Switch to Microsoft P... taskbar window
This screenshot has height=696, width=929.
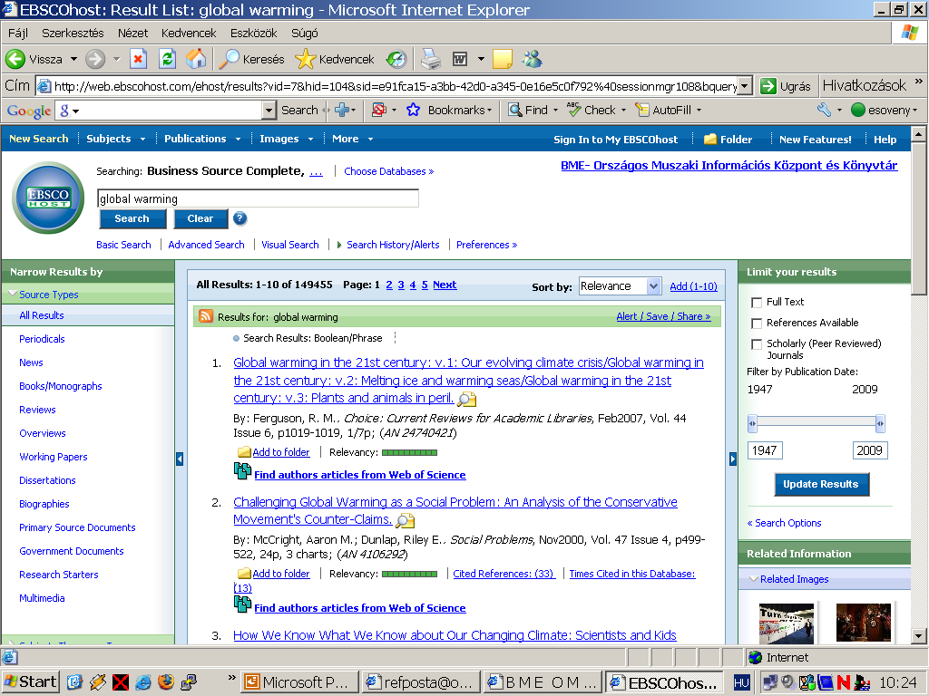pyautogui.click(x=299, y=682)
